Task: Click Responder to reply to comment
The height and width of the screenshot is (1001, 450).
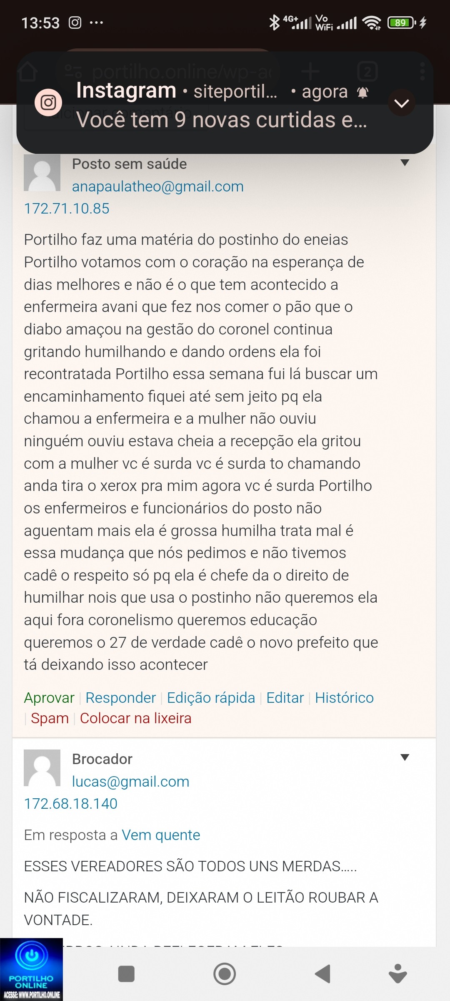Action: [x=120, y=698]
